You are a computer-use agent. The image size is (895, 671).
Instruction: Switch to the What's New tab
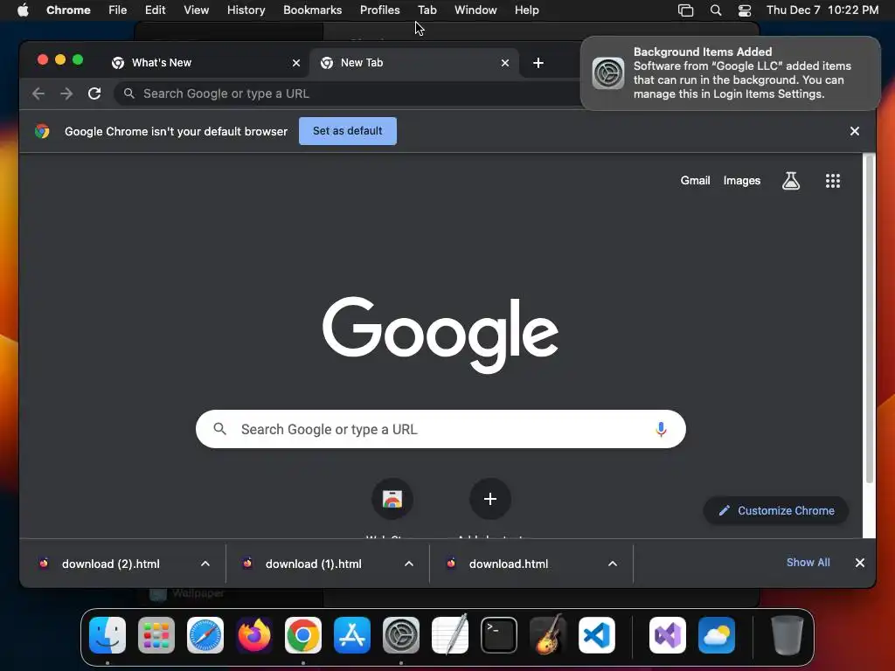tap(205, 63)
